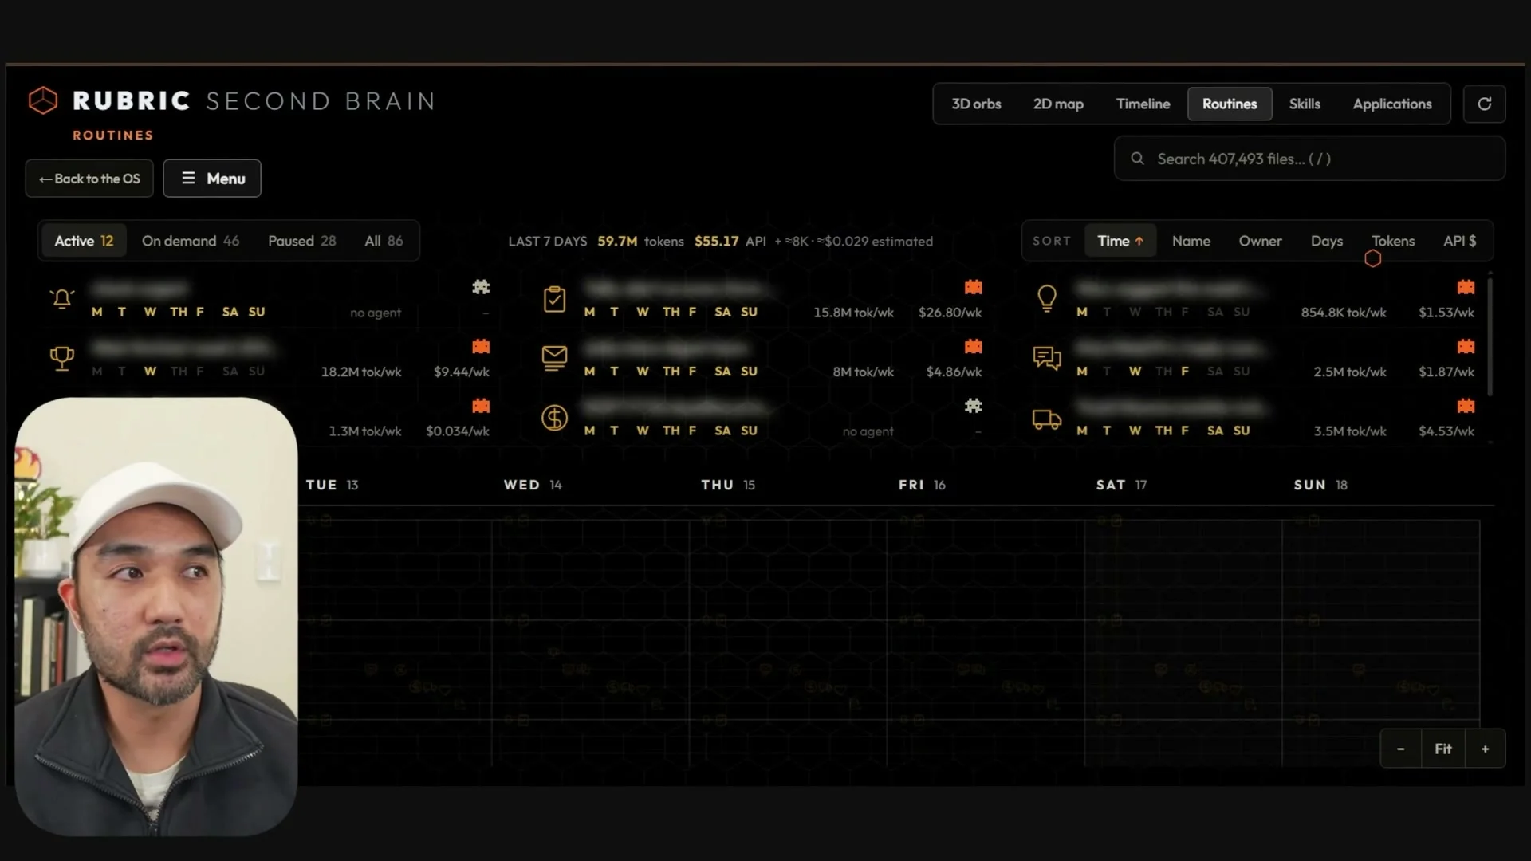Toggle W day on the trophy routine
1531x861 pixels.
click(x=150, y=372)
